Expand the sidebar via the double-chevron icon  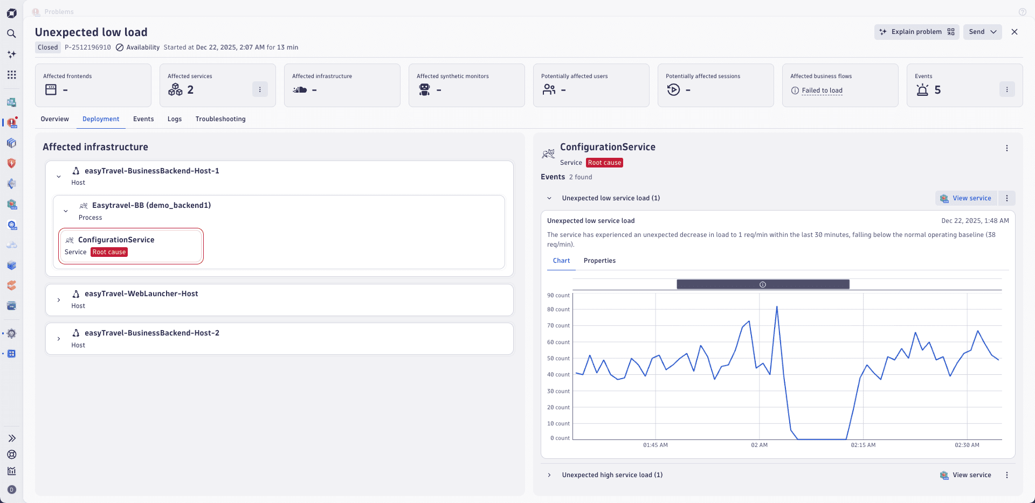12,438
